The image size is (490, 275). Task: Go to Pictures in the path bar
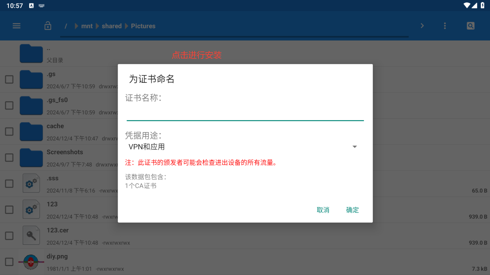(143, 26)
